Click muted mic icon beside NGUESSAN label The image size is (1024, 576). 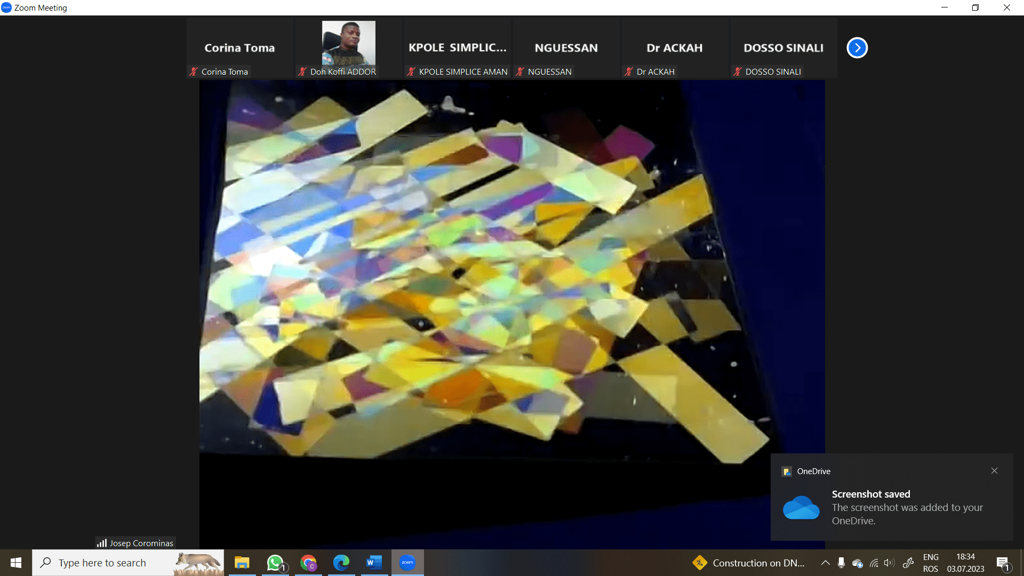pos(520,71)
